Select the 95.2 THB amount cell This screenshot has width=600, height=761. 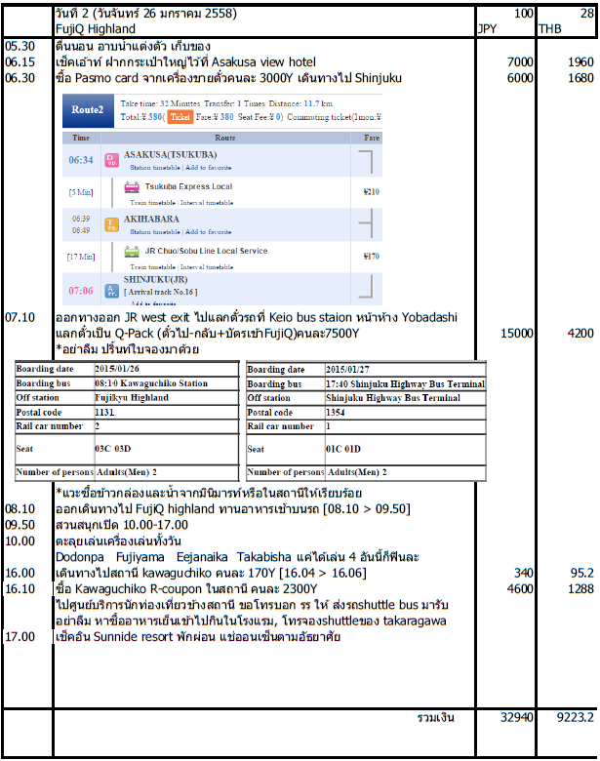click(x=582, y=573)
